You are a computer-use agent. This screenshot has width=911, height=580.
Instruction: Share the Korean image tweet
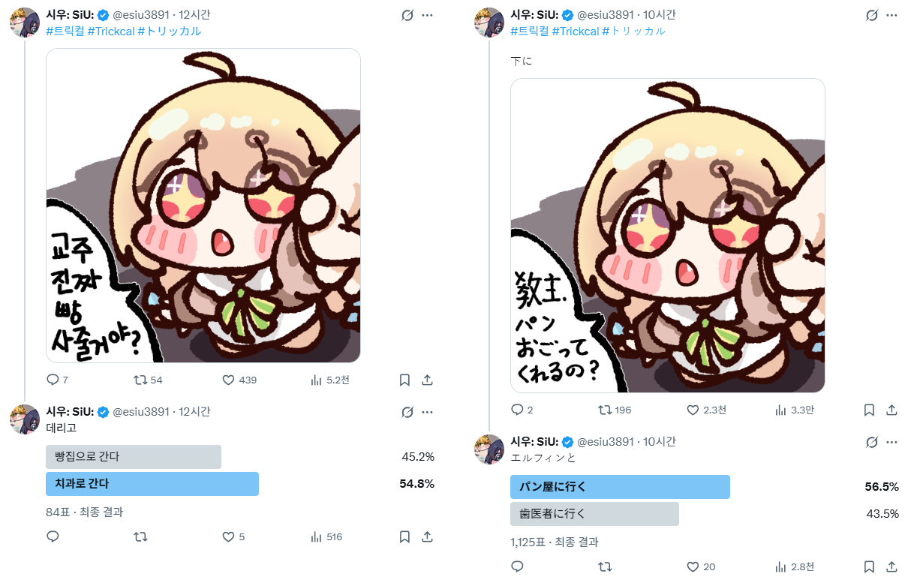(427, 380)
